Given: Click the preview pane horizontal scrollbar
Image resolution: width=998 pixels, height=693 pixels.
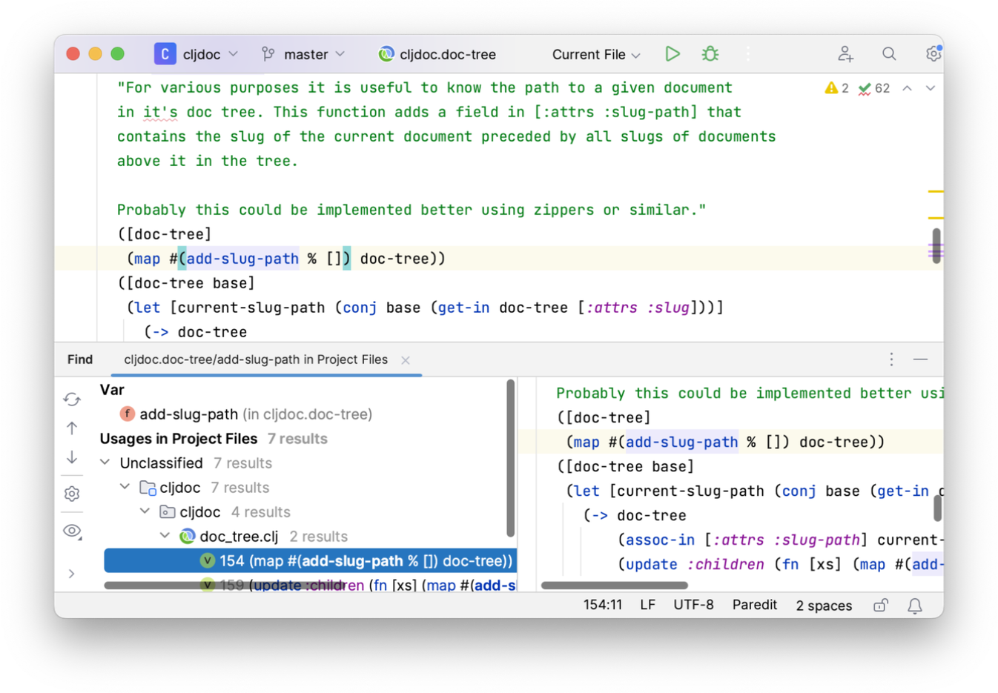Looking at the screenshot, I should coord(615,586).
